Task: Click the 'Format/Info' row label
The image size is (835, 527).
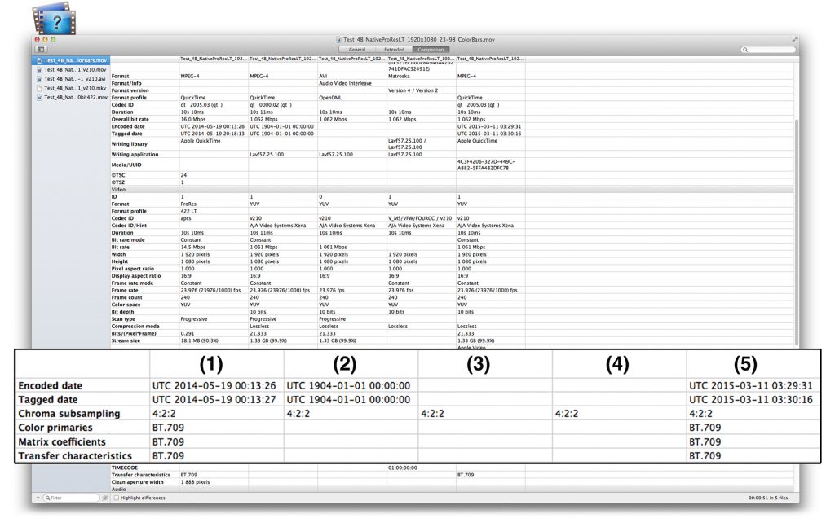Action: click(x=126, y=84)
